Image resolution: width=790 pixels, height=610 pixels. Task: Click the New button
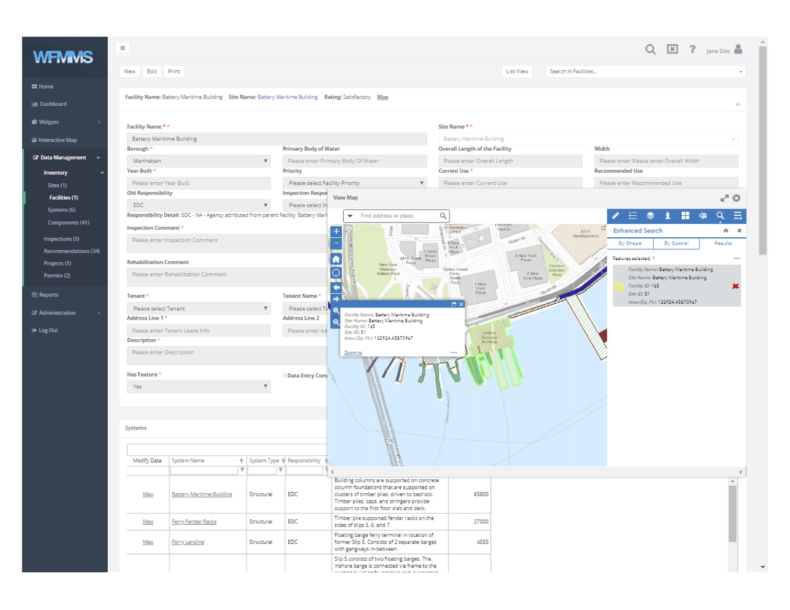[130, 71]
